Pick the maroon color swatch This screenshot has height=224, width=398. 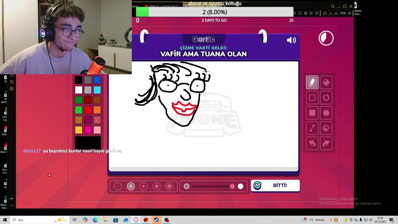point(88,120)
